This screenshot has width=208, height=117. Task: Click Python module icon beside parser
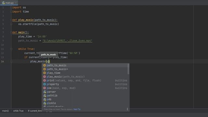point(45,92)
